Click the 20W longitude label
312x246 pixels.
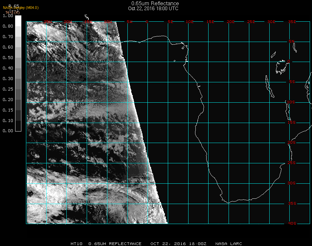tap(68, 22)
